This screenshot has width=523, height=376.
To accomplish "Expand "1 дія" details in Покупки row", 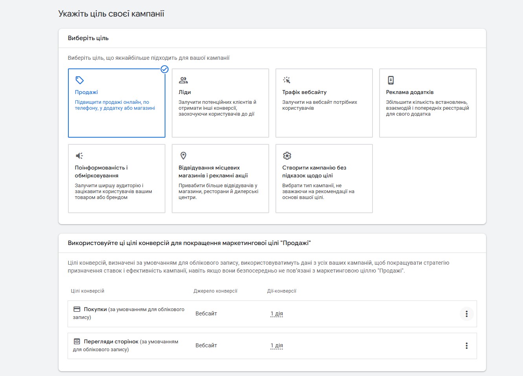I will 277,314.
